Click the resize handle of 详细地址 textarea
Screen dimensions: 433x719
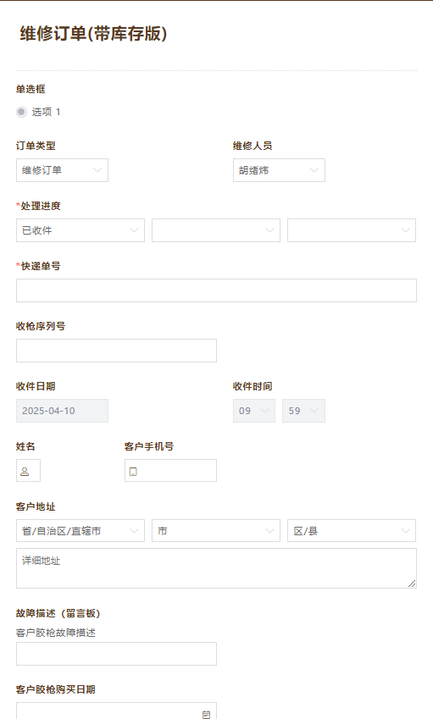[412, 583]
